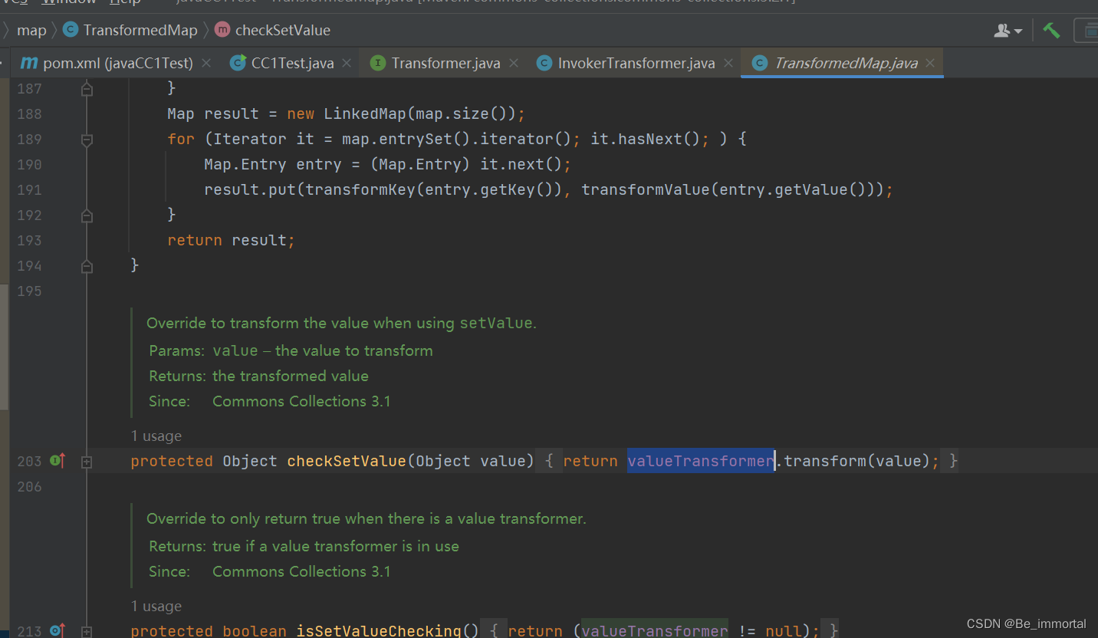Switch to the pom.xml (javaCC1Test) tab
Image resolution: width=1098 pixels, height=638 pixels.
click(x=117, y=63)
